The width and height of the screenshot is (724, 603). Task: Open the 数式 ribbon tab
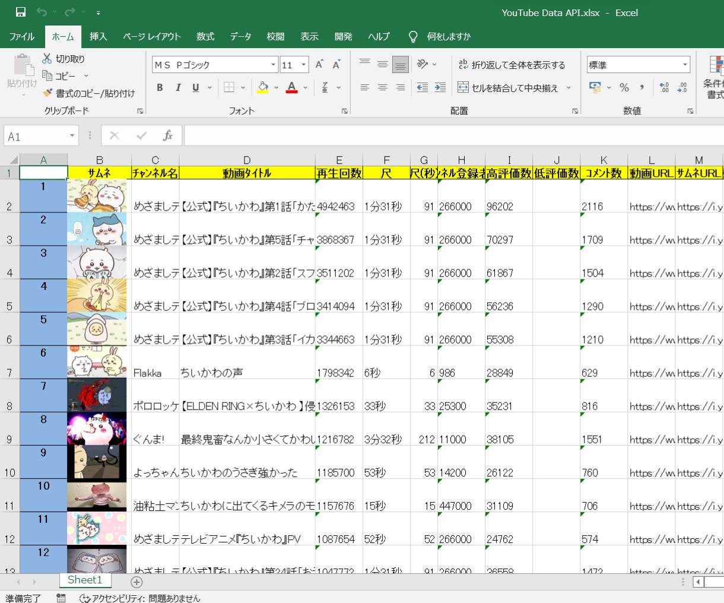205,36
